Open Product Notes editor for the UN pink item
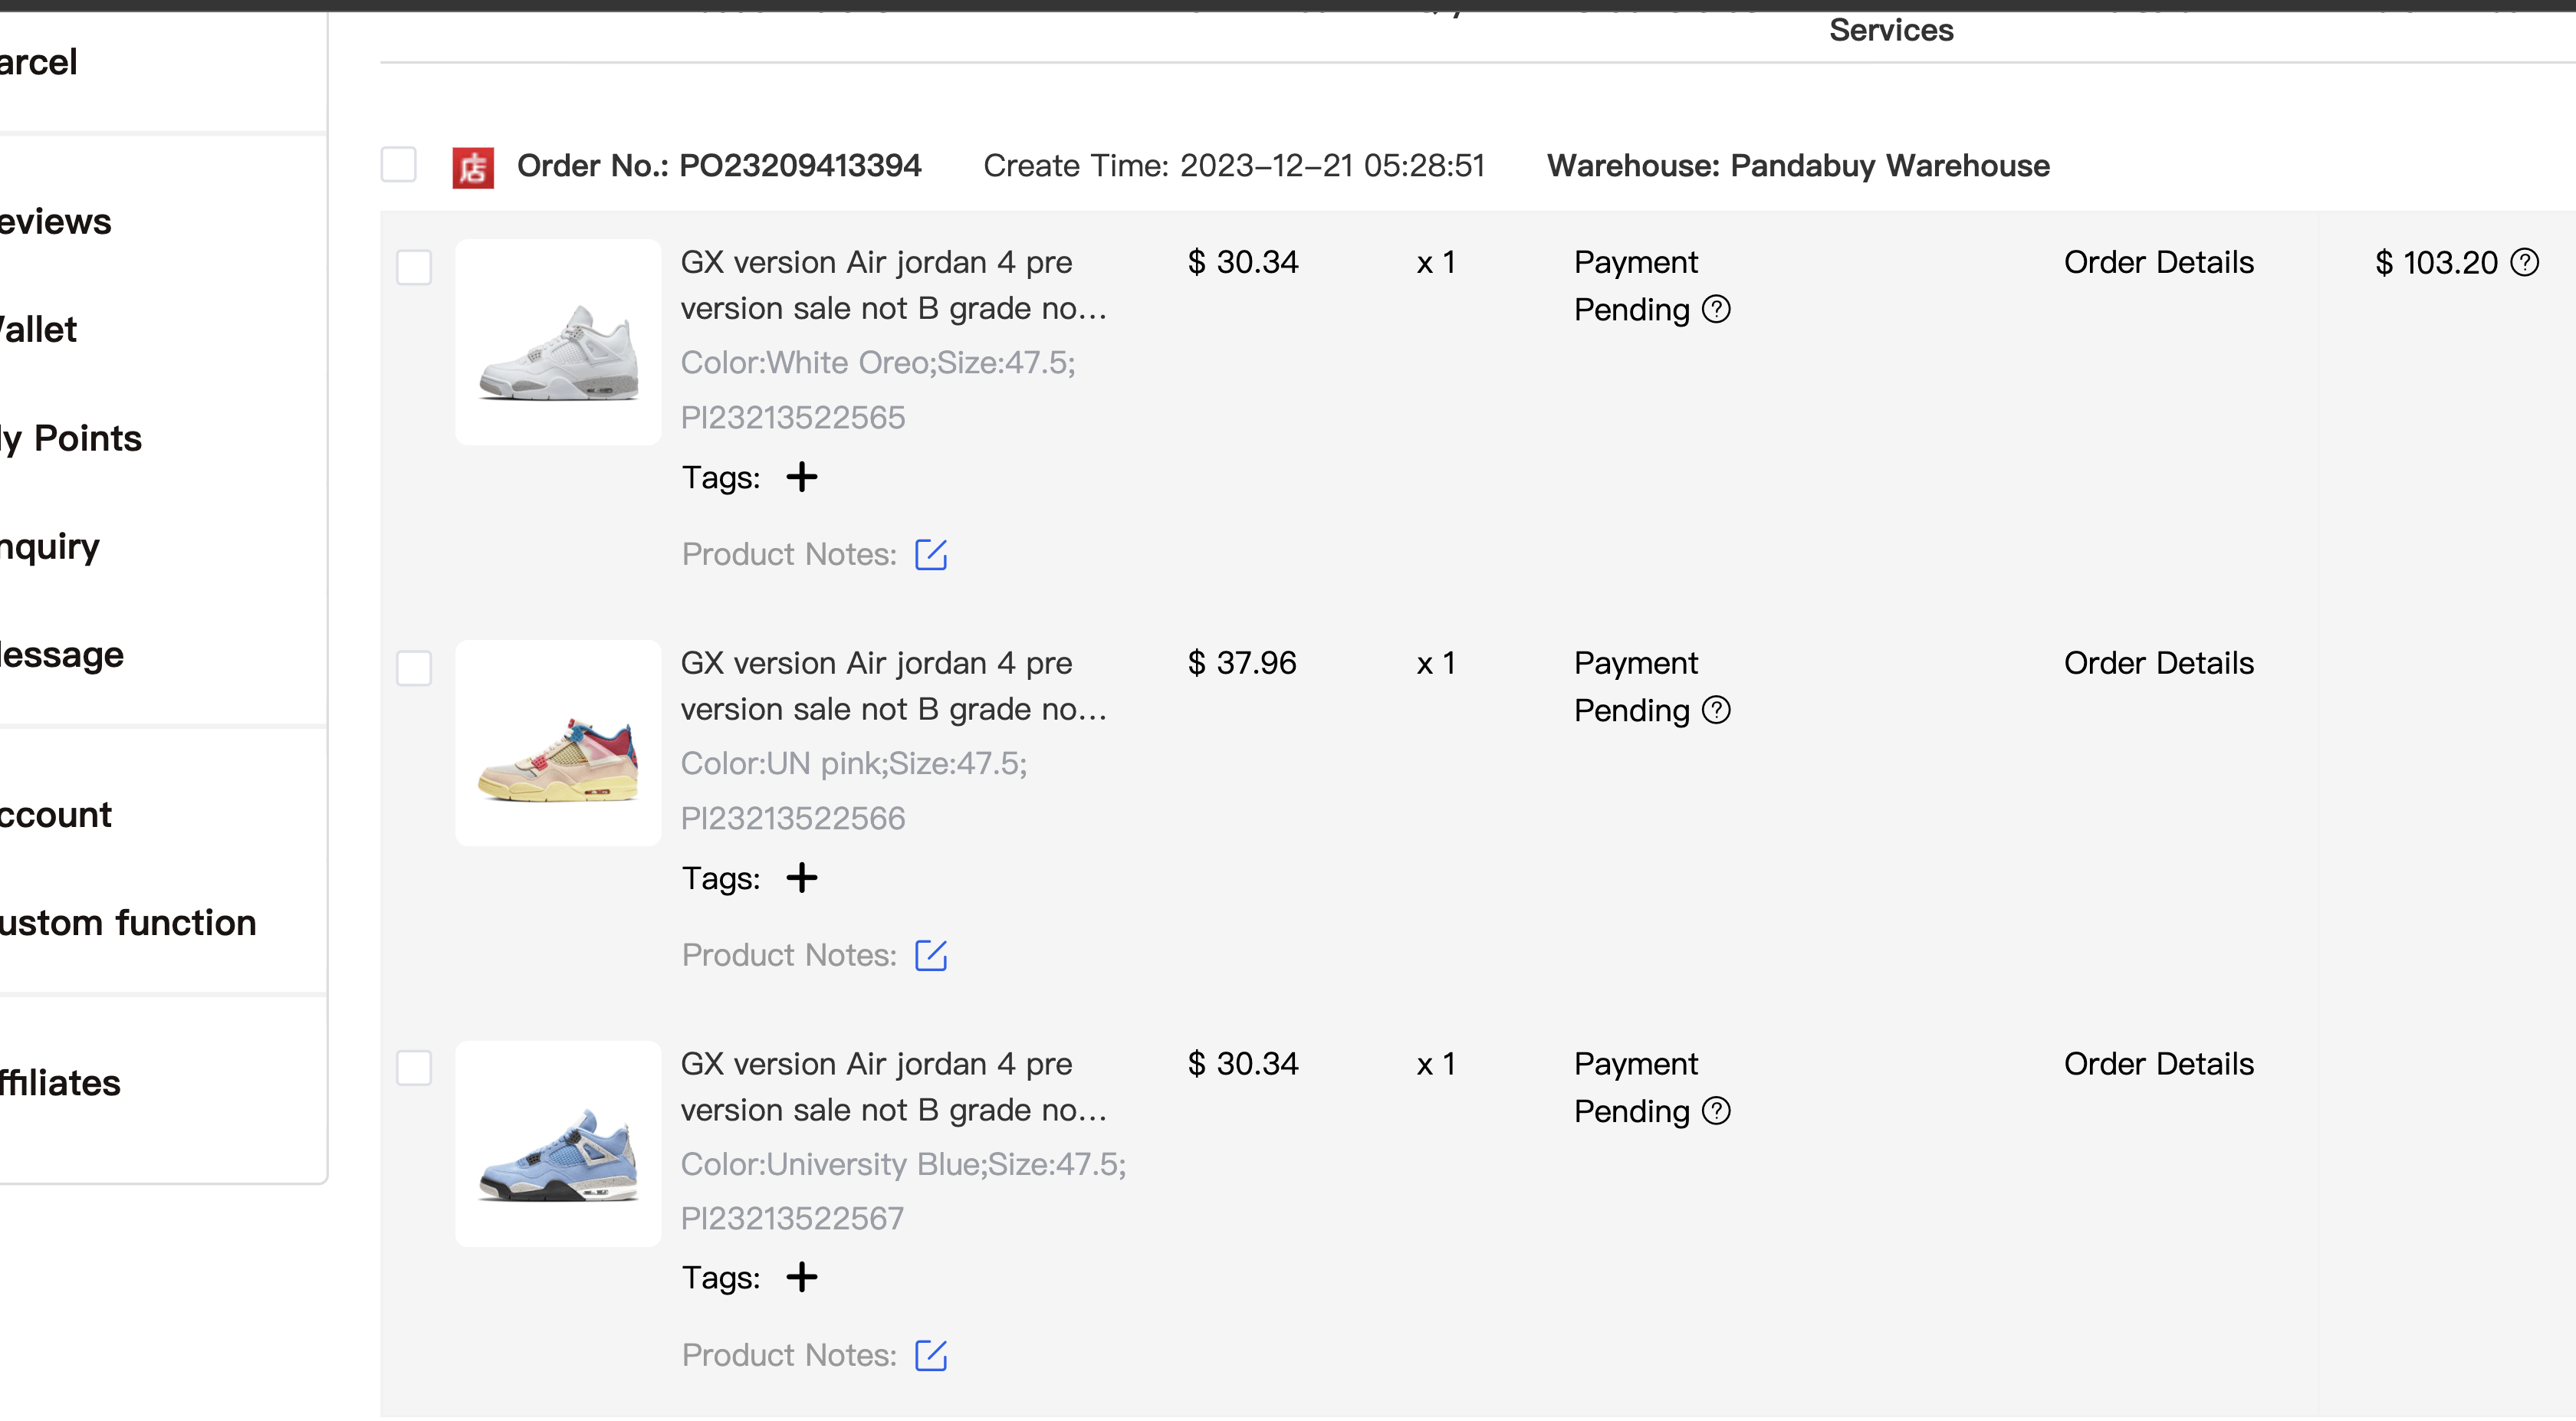Viewport: 2576px width, 1421px height. [x=931, y=955]
